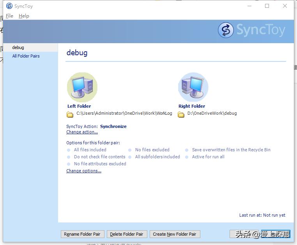Image resolution: width=297 pixels, height=245 pixels.
Task: Open the Help menu
Action: [x=24, y=16]
